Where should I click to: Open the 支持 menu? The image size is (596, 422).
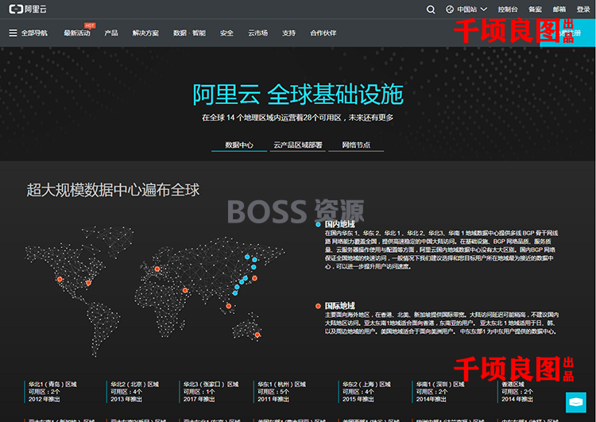coord(288,33)
